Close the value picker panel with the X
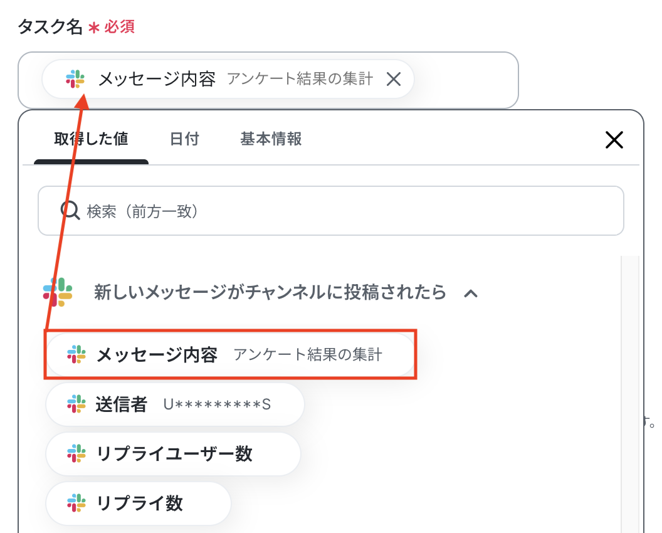 tap(614, 140)
